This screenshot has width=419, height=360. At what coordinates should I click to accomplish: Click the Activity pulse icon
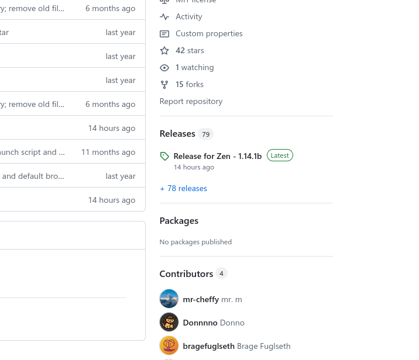pos(164,17)
